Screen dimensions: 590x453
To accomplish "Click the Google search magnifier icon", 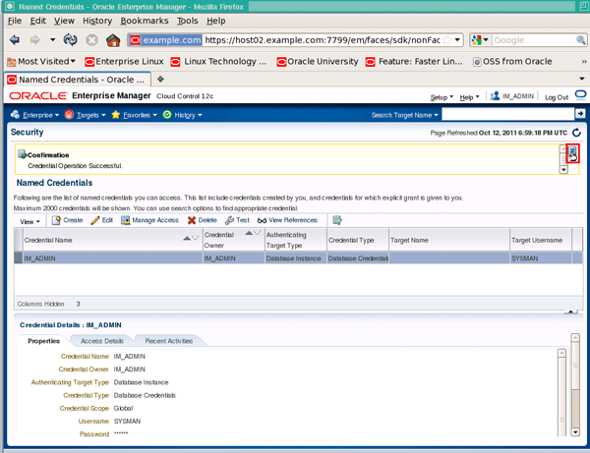I will 580,40.
